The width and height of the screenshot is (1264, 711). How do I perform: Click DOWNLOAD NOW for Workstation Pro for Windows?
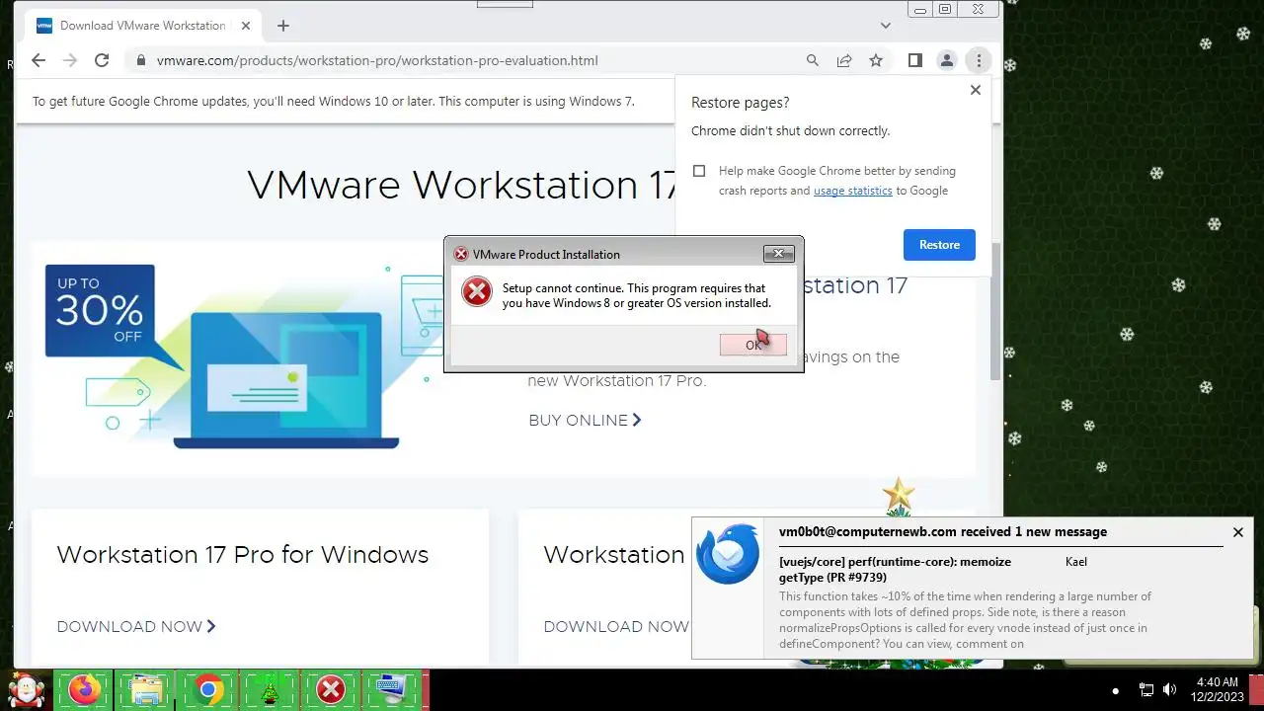pyautogui.click(x=136, y=626)
